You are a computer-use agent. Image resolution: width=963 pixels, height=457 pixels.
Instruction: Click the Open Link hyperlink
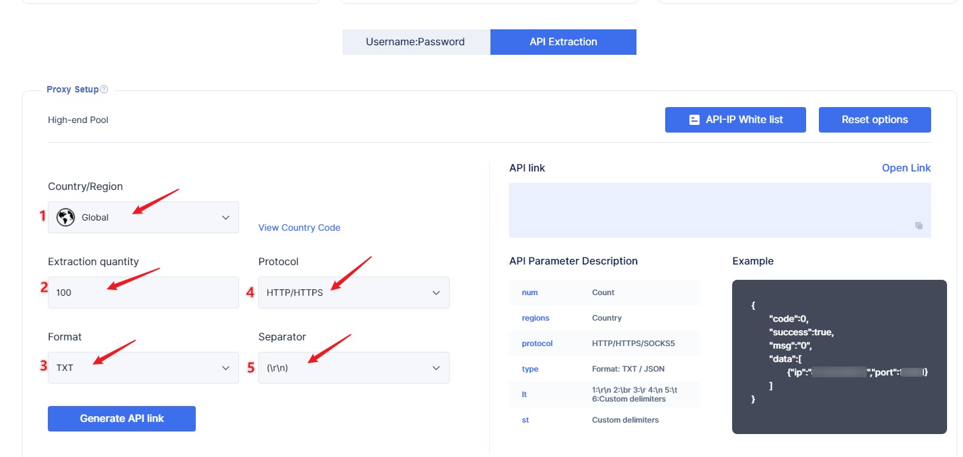[x=906, y=168]
